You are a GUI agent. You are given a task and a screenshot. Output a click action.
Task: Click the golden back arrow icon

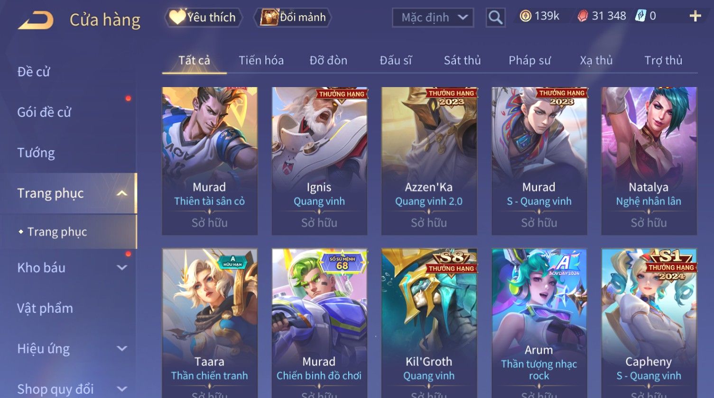36,20
